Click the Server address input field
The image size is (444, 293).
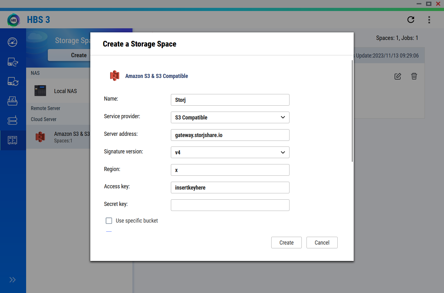[x=230, y=135]
